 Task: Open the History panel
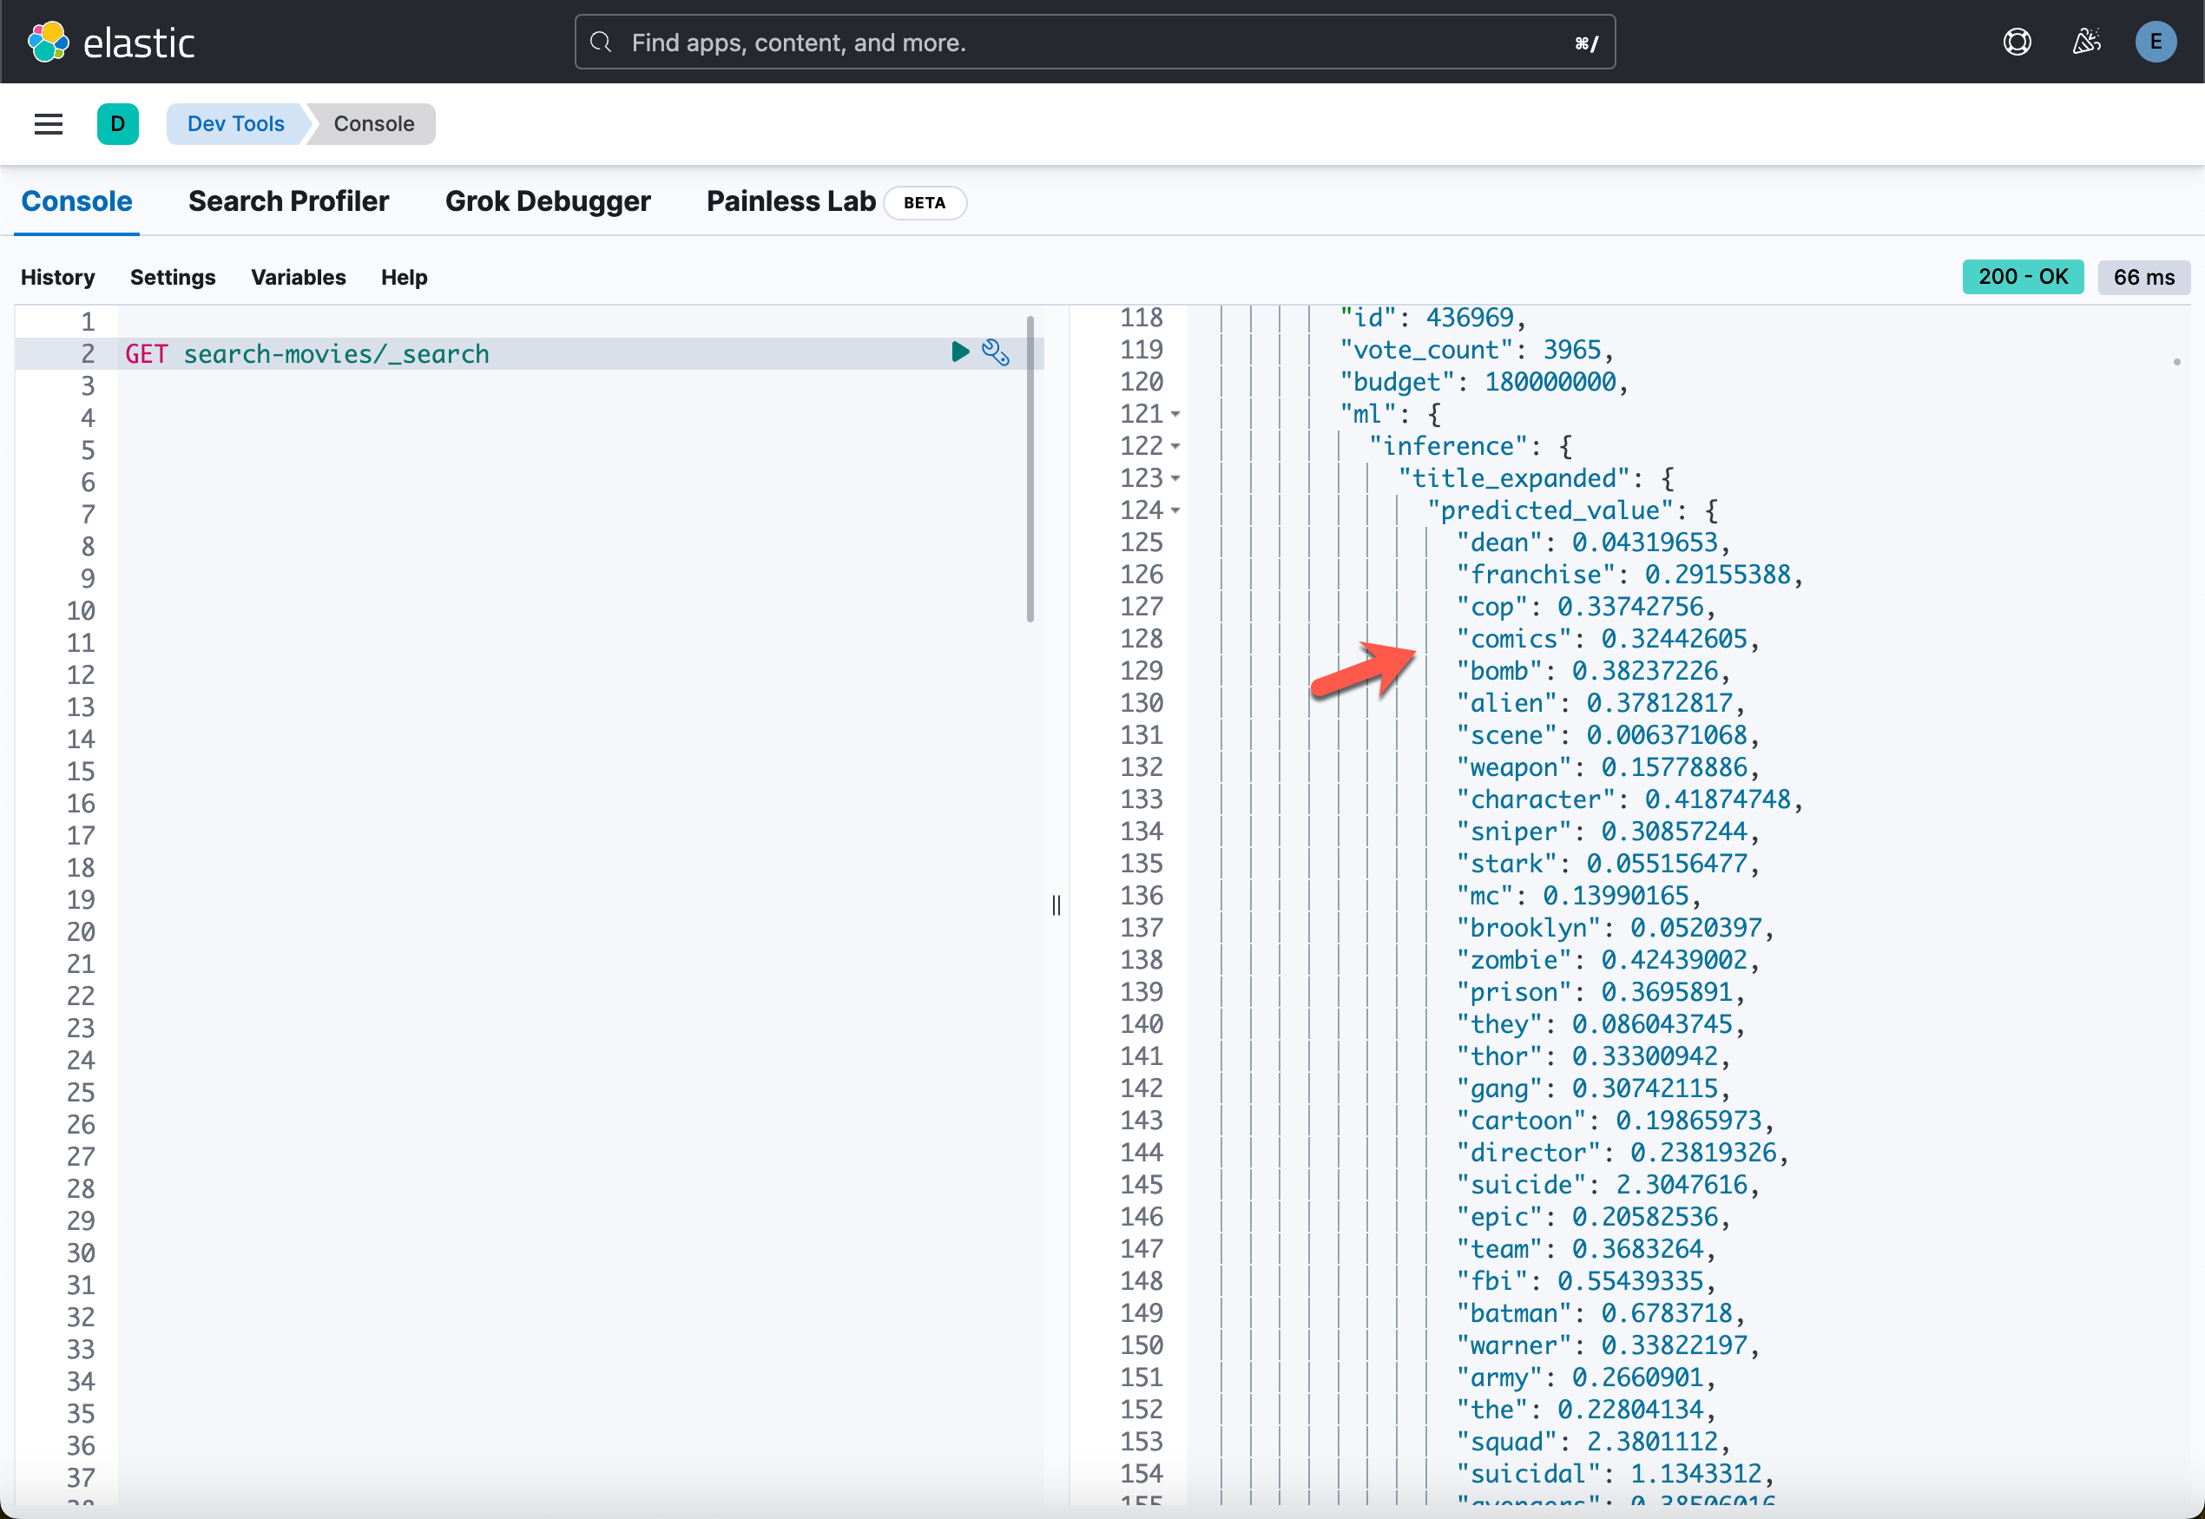point(57,277)
